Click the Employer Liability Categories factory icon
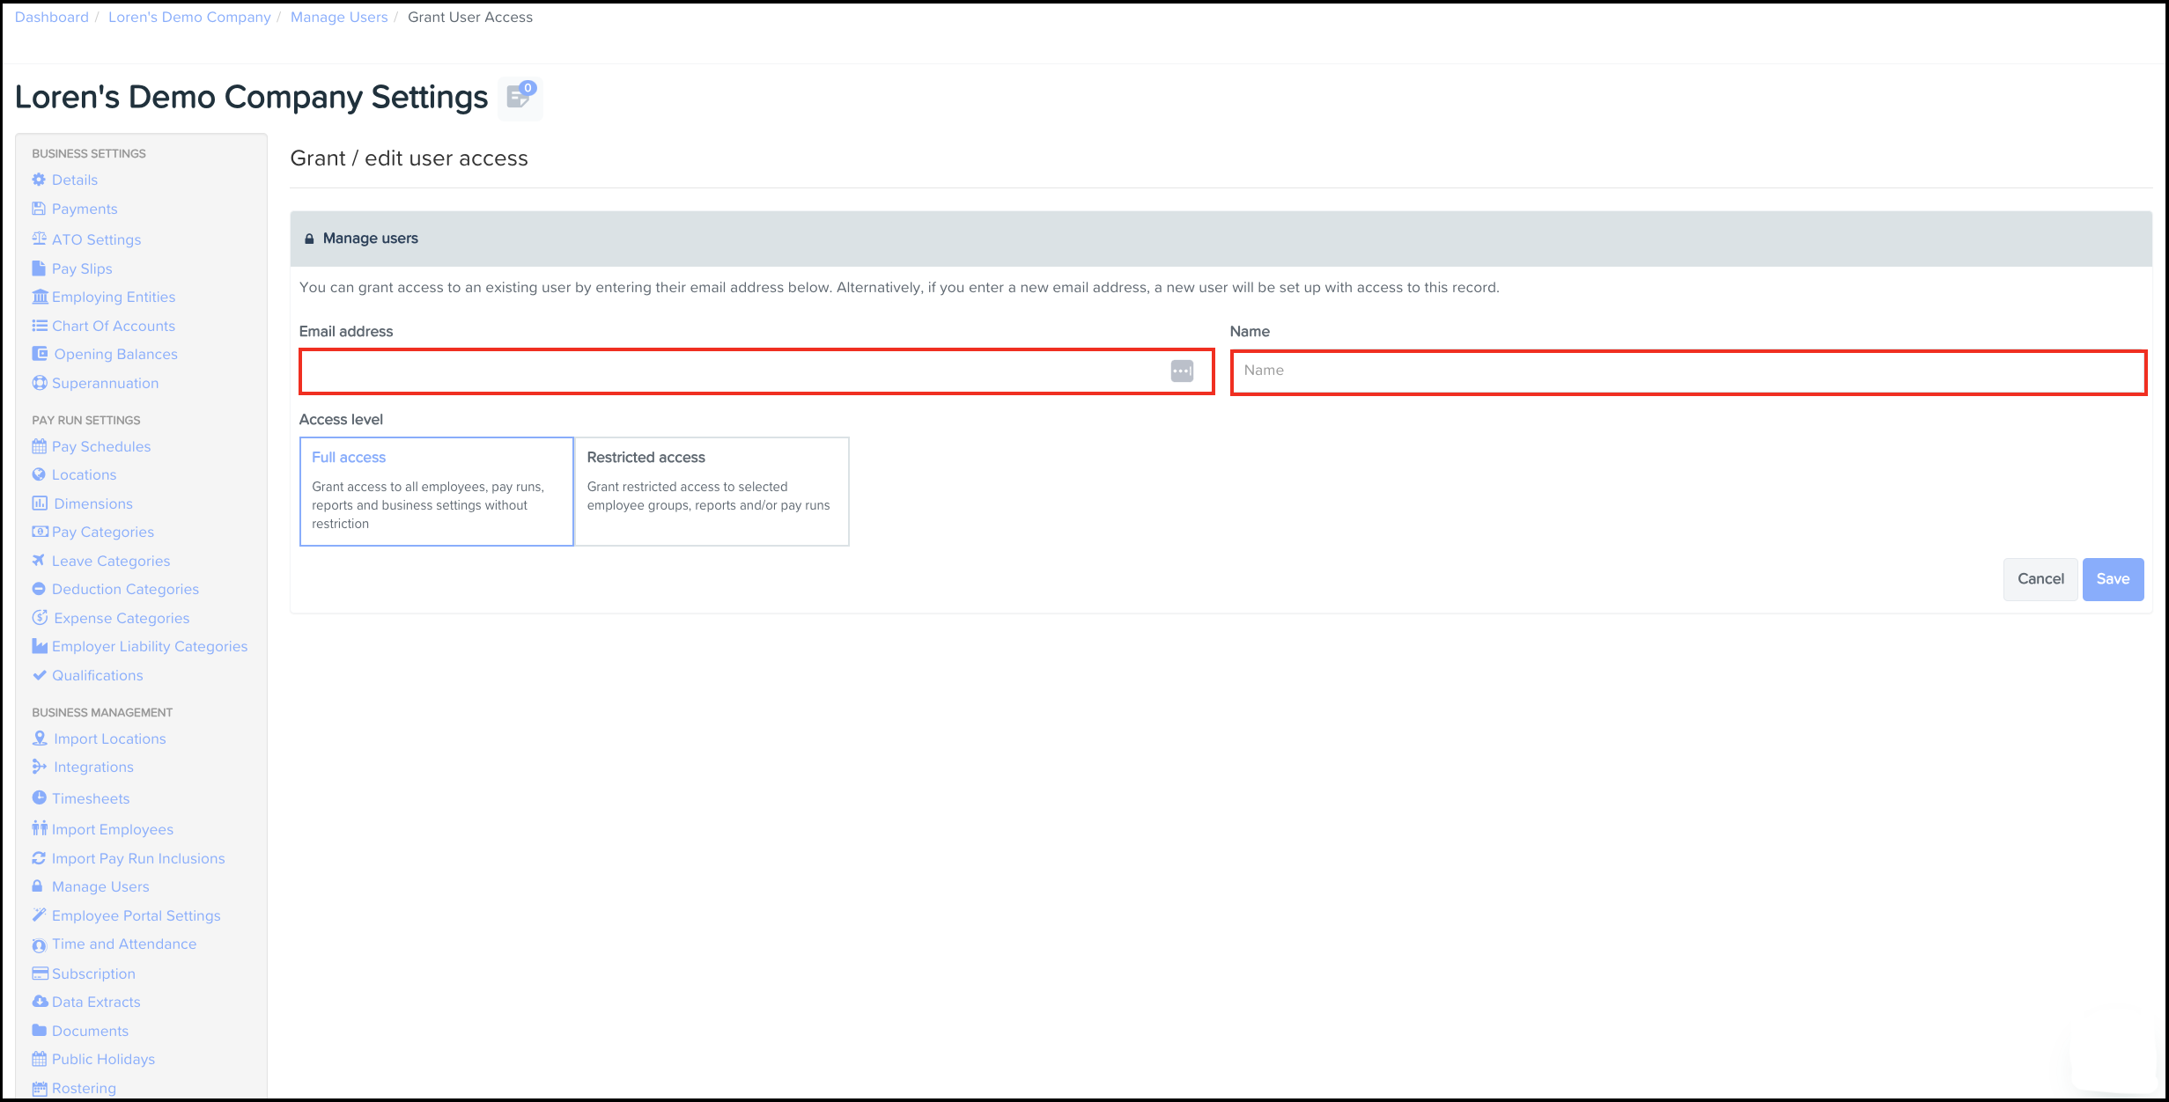 click(x=40, y=646)
